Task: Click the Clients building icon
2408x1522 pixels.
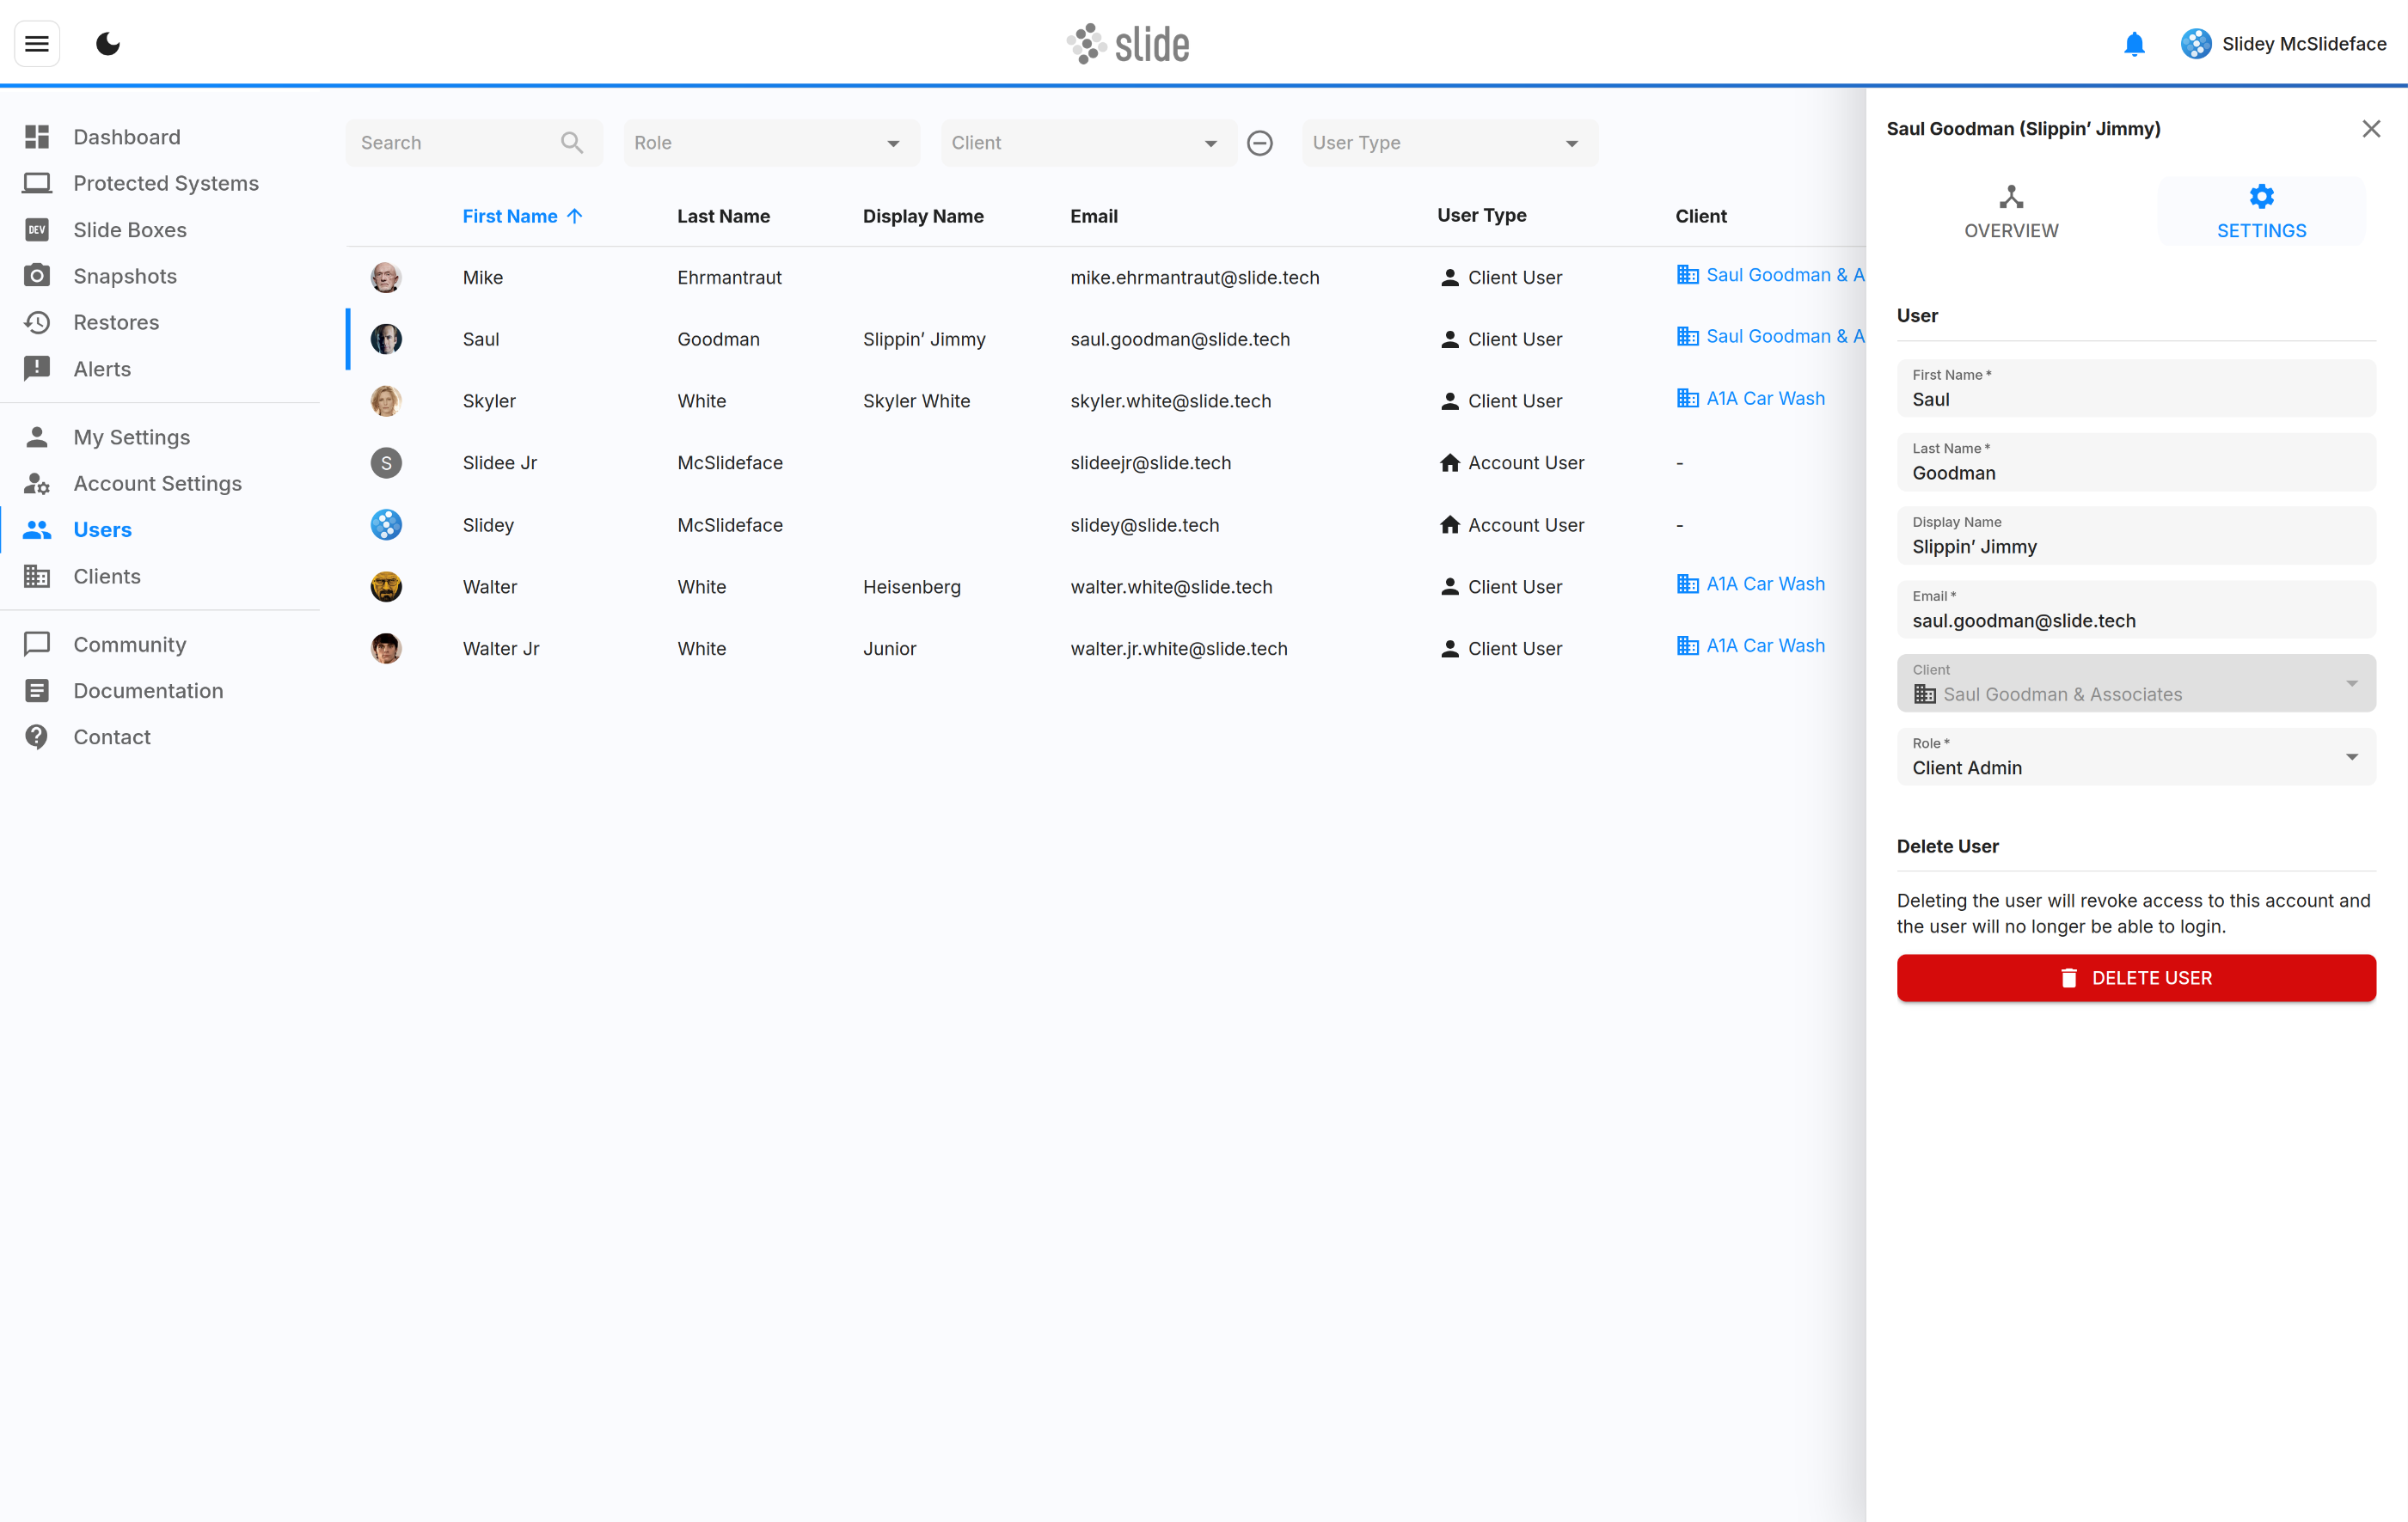Action: coord(37,577)
